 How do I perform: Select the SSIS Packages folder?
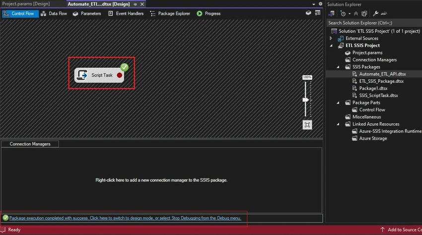366,67
